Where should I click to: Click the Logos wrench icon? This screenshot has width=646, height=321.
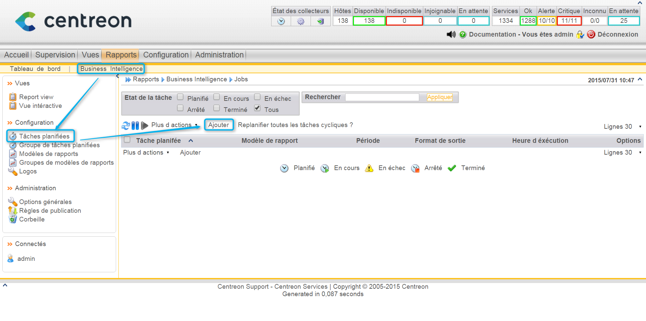pos(13,171)
